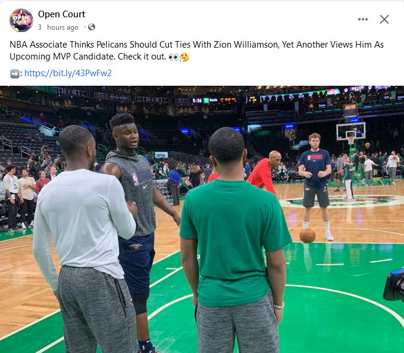Image resolution: width=404 pixels, height=353 pixels.
Task: Click the public globe audience icon
Action: click(x=92, y=27)
